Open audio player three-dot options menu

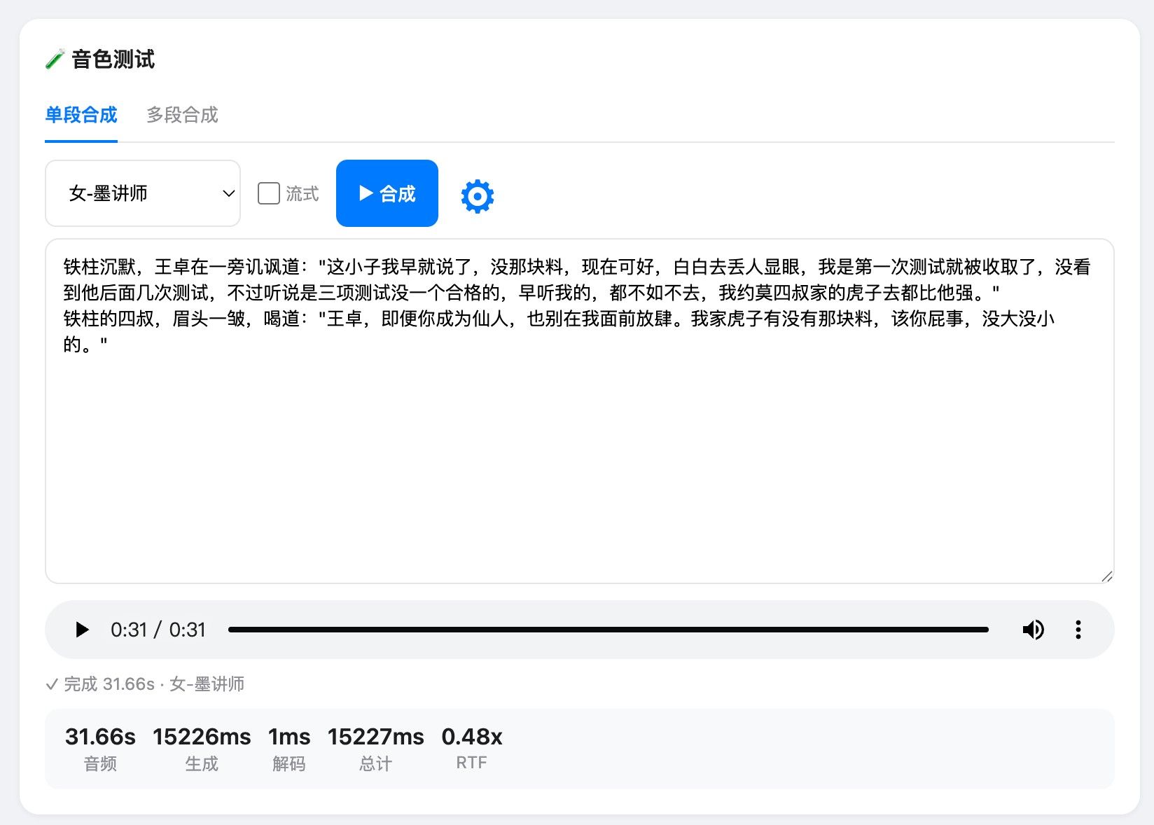pyautogui.click(x=1078, y=630)
